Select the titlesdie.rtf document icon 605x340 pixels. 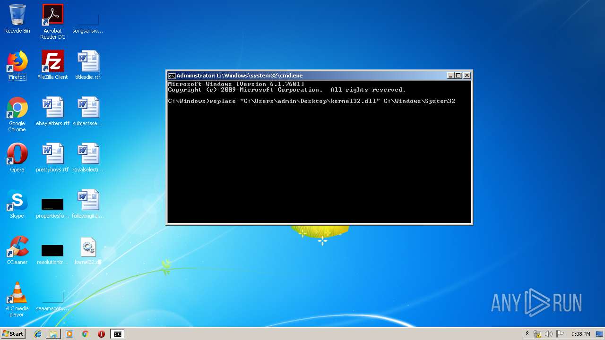point(88,65)
